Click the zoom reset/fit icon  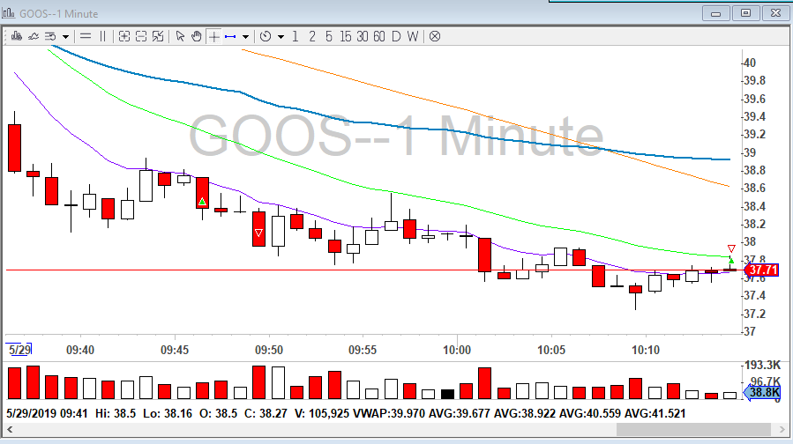pyautogui.click(x=158, y=36)
